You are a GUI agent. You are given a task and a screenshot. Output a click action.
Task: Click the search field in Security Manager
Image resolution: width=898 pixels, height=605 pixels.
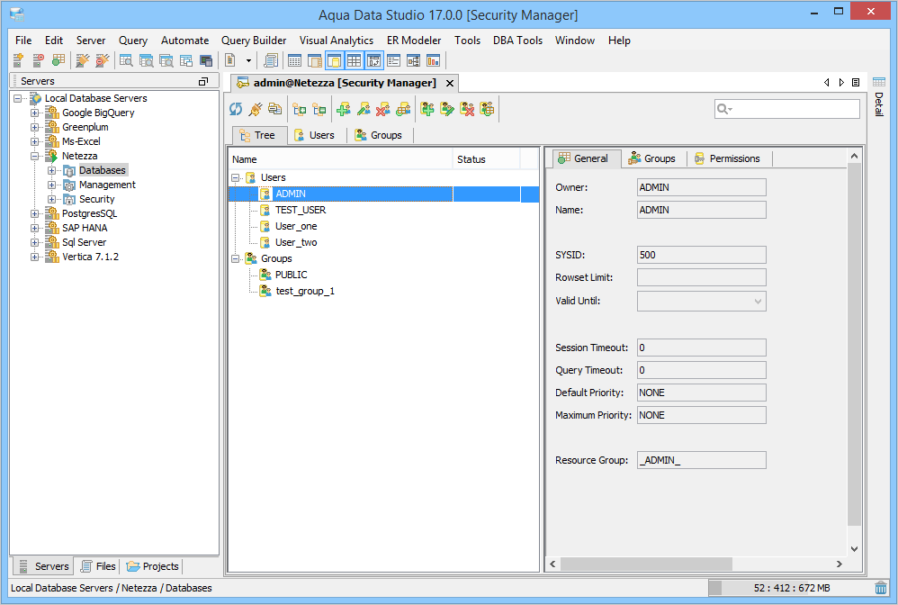(x=787, y=109)
